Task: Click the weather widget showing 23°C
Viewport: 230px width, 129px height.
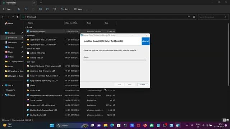Action: pyautogui.click(x=7, y=125)
